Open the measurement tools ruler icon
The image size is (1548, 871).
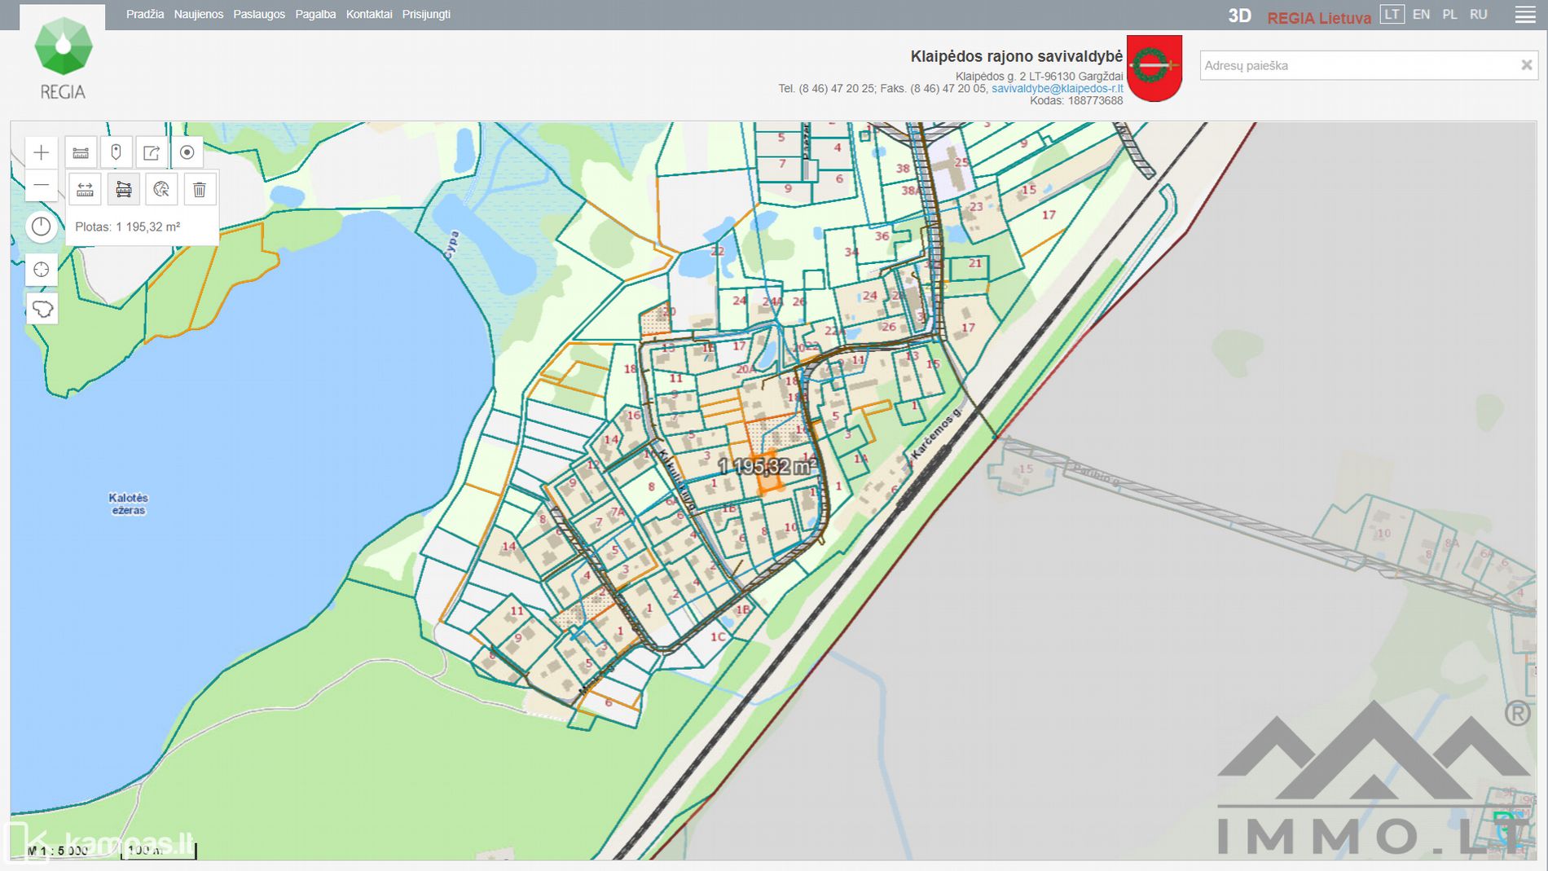(81, 152)
